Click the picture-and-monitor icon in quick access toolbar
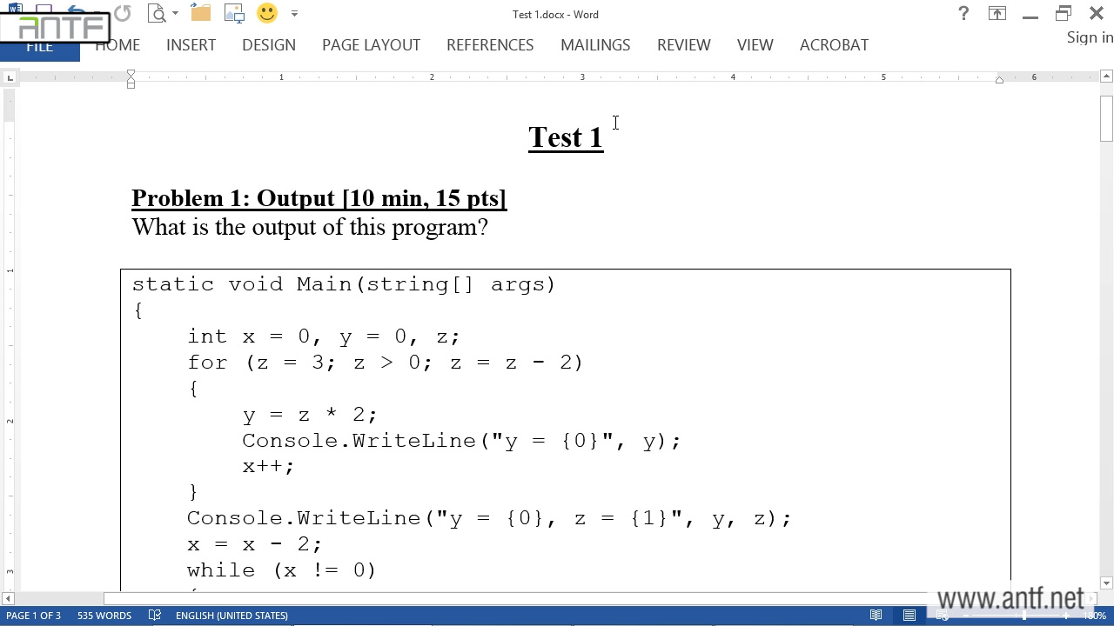 click(234, 13)
